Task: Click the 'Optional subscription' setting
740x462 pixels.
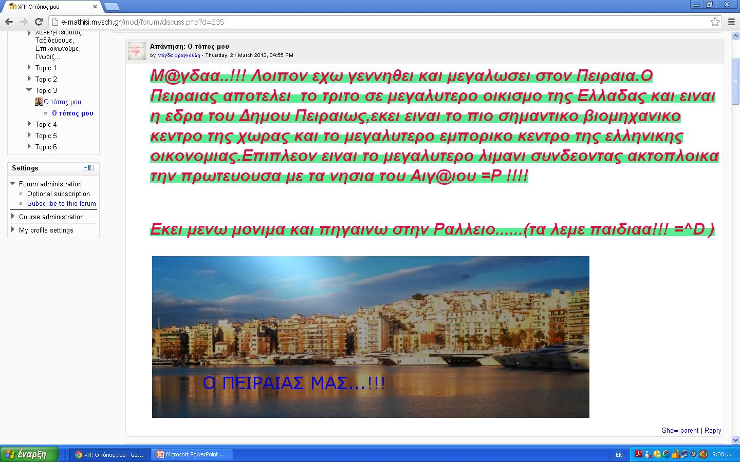Action: click(59, 194)
